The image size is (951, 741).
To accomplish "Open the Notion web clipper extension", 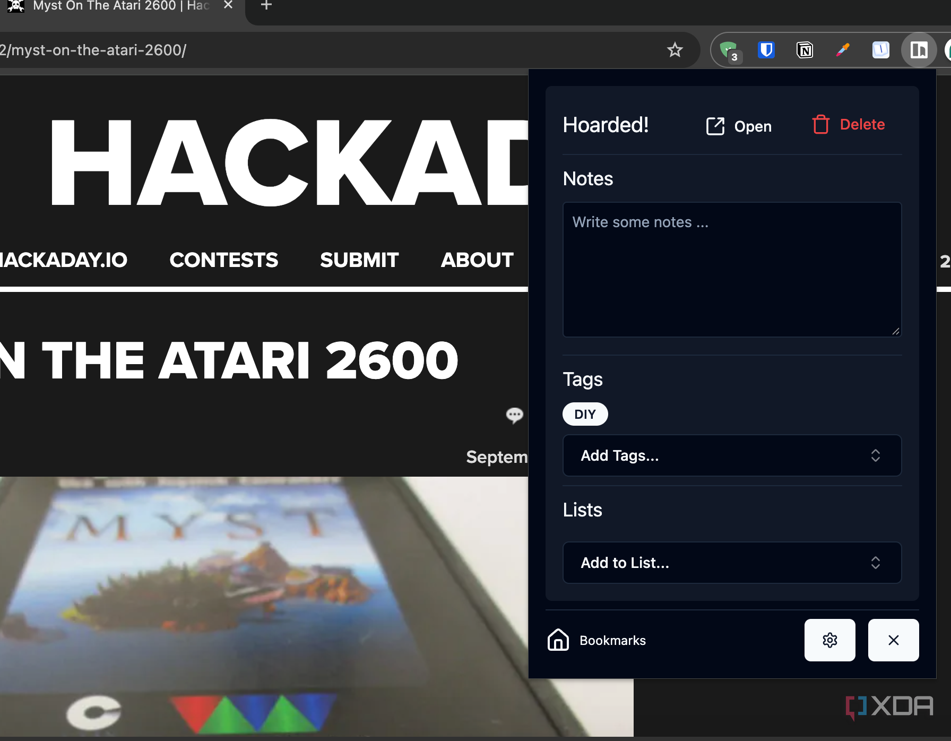I will coord(805,50).
